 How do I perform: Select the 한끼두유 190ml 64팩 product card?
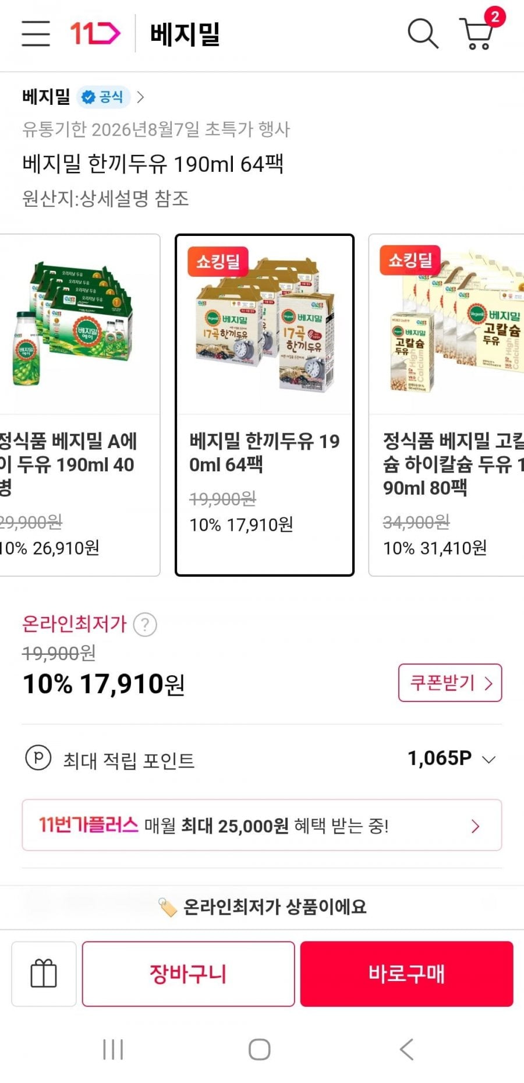coord(264,405)
